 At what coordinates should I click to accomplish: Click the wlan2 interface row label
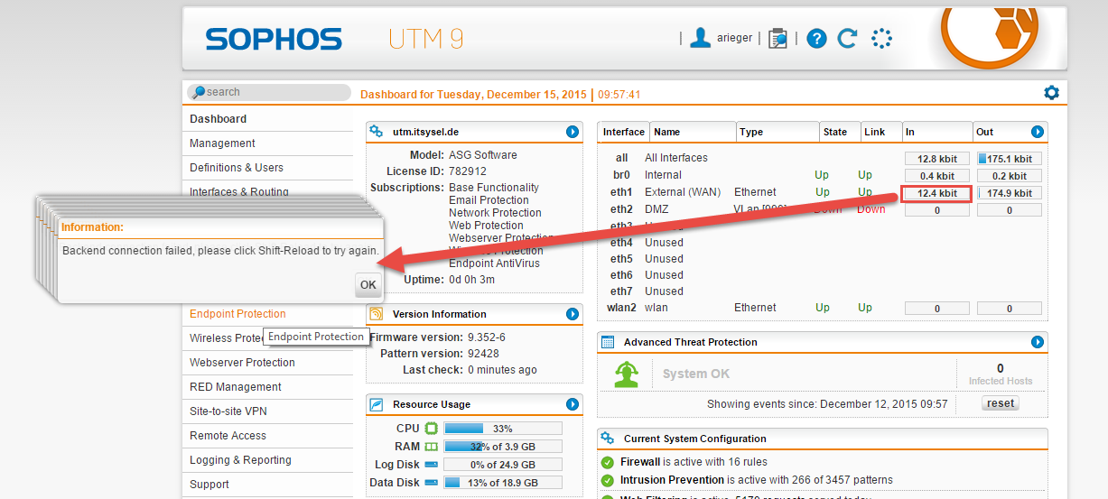coord(621,308)
